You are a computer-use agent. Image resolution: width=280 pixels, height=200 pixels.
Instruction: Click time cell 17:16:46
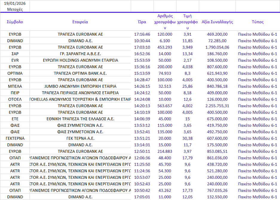(142, 34)
